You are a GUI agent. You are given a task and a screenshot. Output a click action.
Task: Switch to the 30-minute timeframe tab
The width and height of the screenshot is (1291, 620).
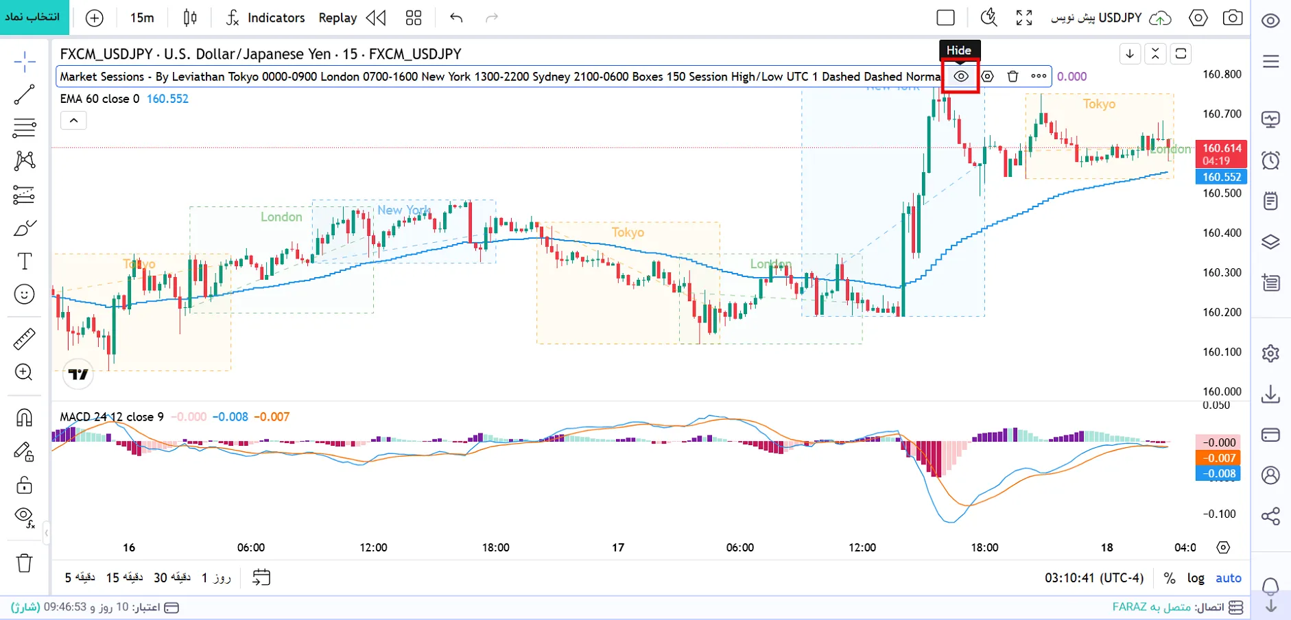(x=172, y=578)
